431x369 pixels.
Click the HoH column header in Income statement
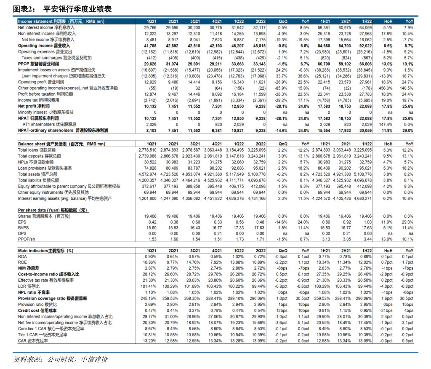pyautogui.click(x=388, y=21)
